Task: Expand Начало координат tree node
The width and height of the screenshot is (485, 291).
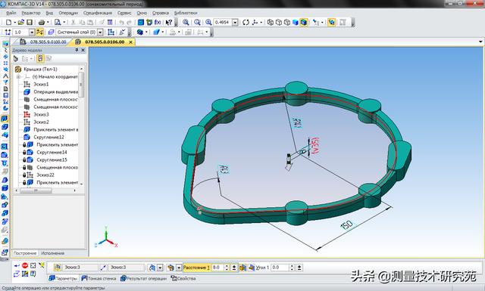Action: pyautogui.click(x=18, y=76)
